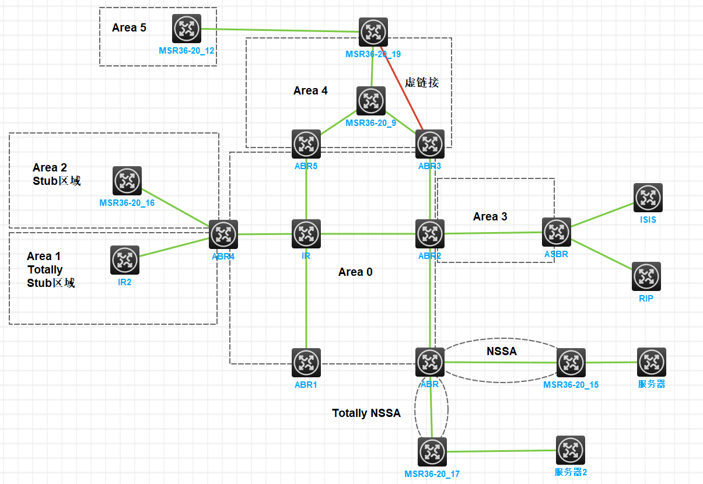The width and height of the screenshot is (703, 484).
Task: Click the Area 3 text label
Action: tap(490, 217)
